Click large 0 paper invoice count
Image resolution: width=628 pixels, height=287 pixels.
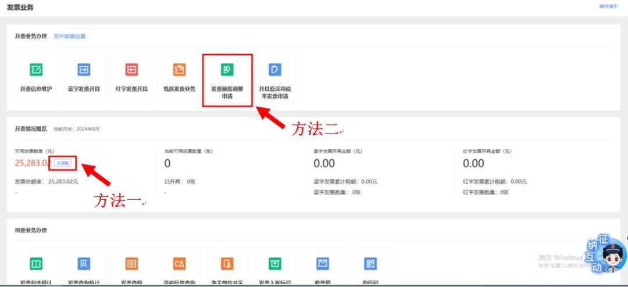tap(167, 163)
